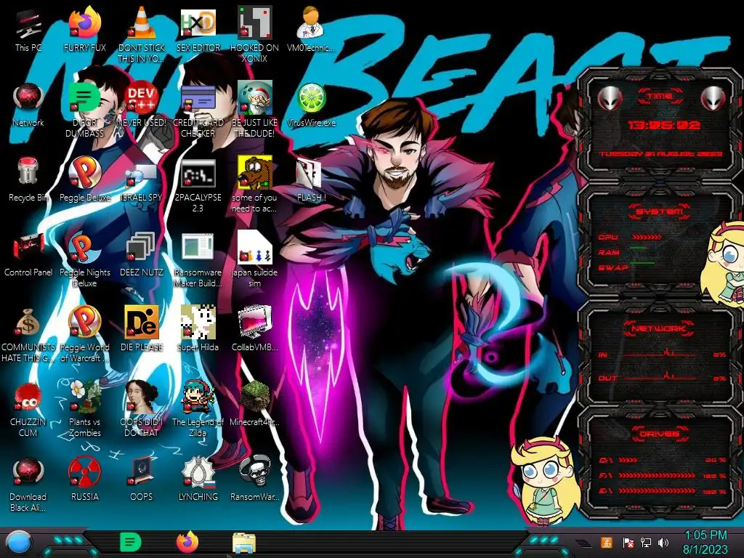Viewport: 744px width, 558px height.
Task: Click the SYSTEM widget header
Action: pyautogui.click(x=659, y=211)
